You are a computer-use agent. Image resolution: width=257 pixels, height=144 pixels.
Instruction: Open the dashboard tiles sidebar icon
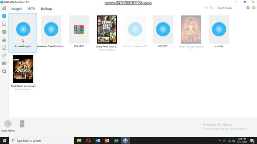click(x=4, y=63)
